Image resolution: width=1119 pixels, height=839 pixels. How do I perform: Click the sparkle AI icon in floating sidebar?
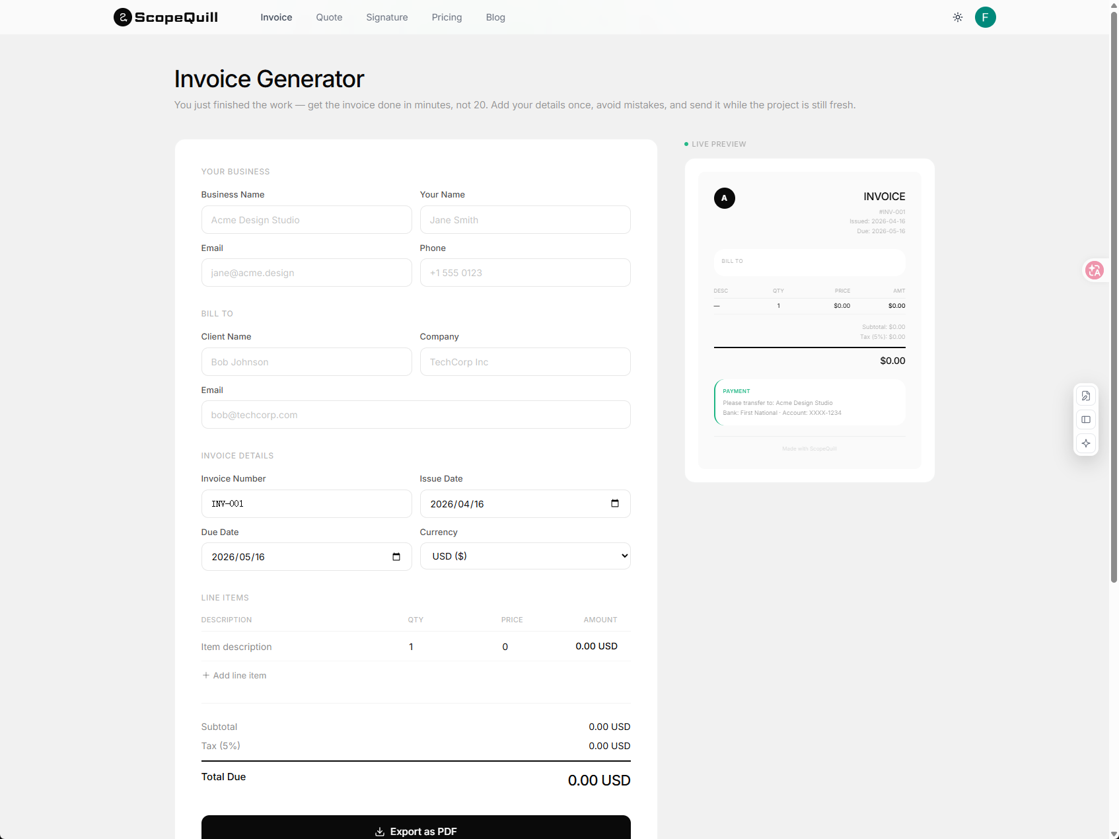pos(1086,443)
